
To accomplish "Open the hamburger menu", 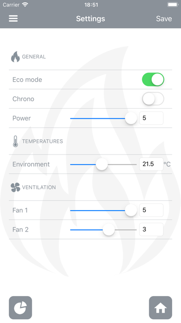I will (x=13, y=19).
